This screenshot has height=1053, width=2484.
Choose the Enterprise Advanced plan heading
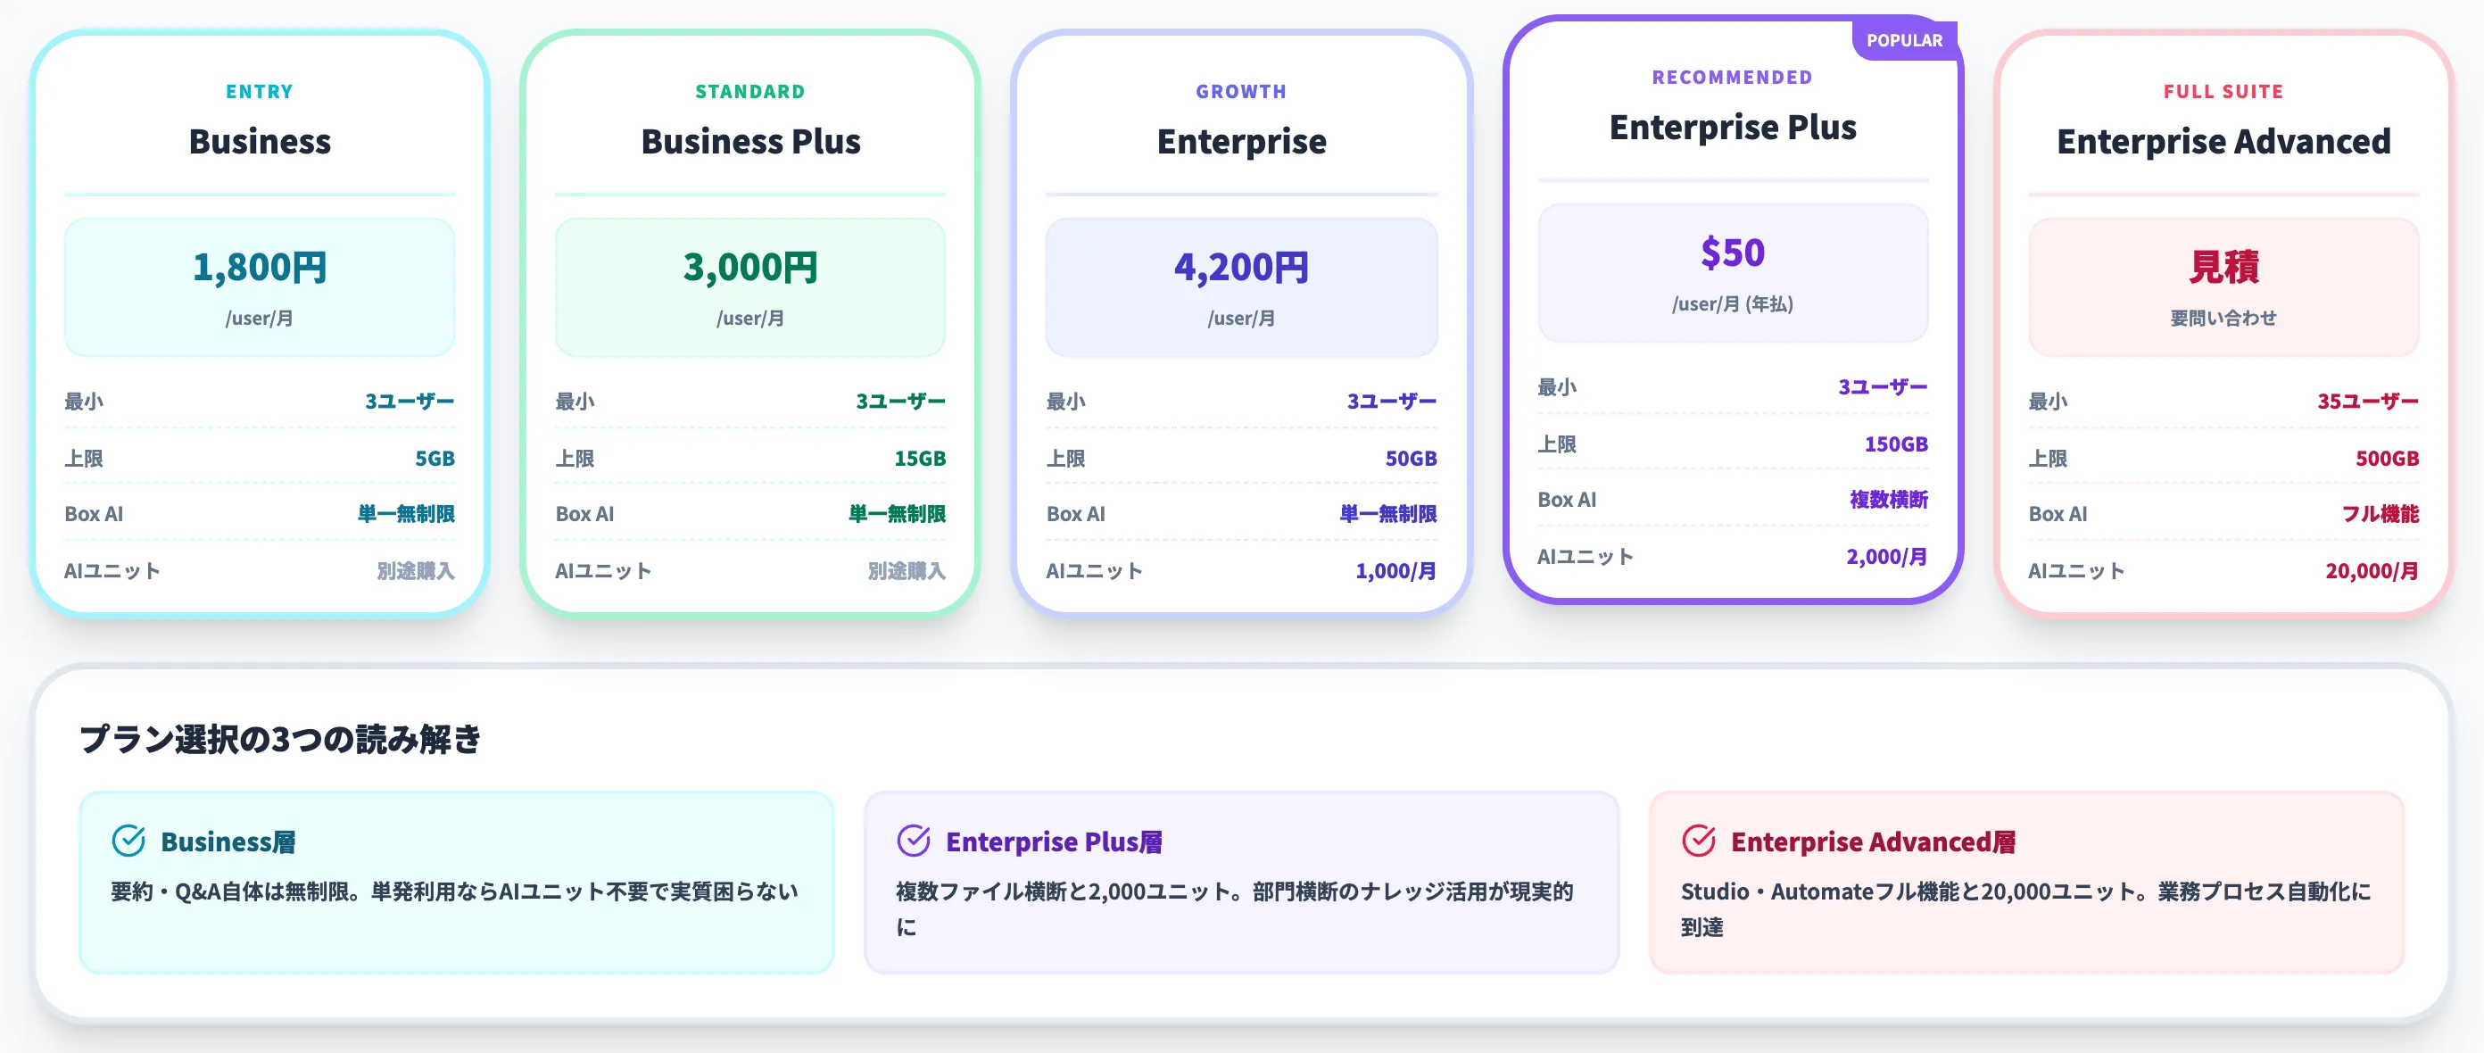(x=2223, y=142)
